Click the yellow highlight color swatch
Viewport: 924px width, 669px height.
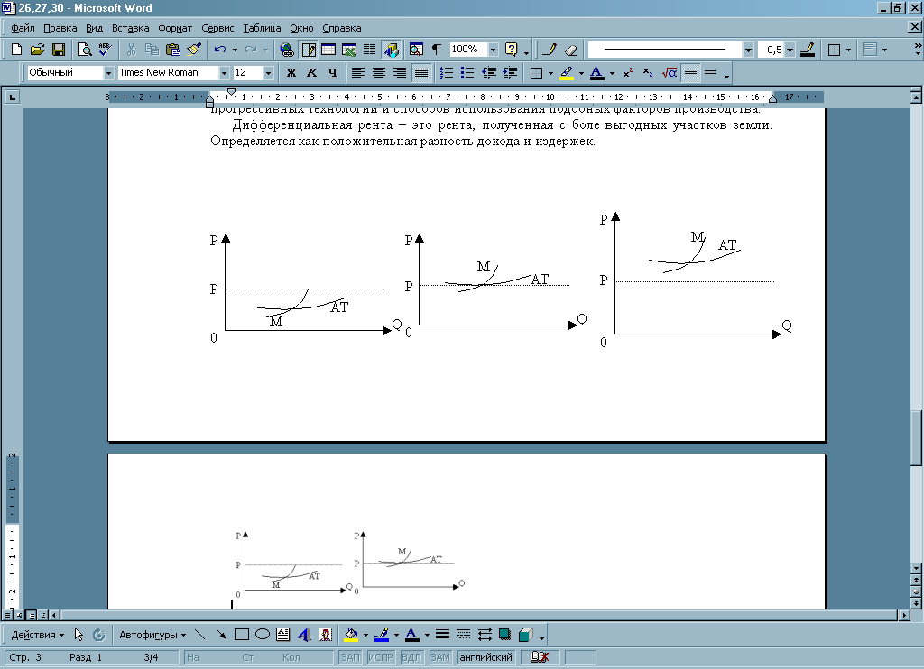click(x=566, y=72)
